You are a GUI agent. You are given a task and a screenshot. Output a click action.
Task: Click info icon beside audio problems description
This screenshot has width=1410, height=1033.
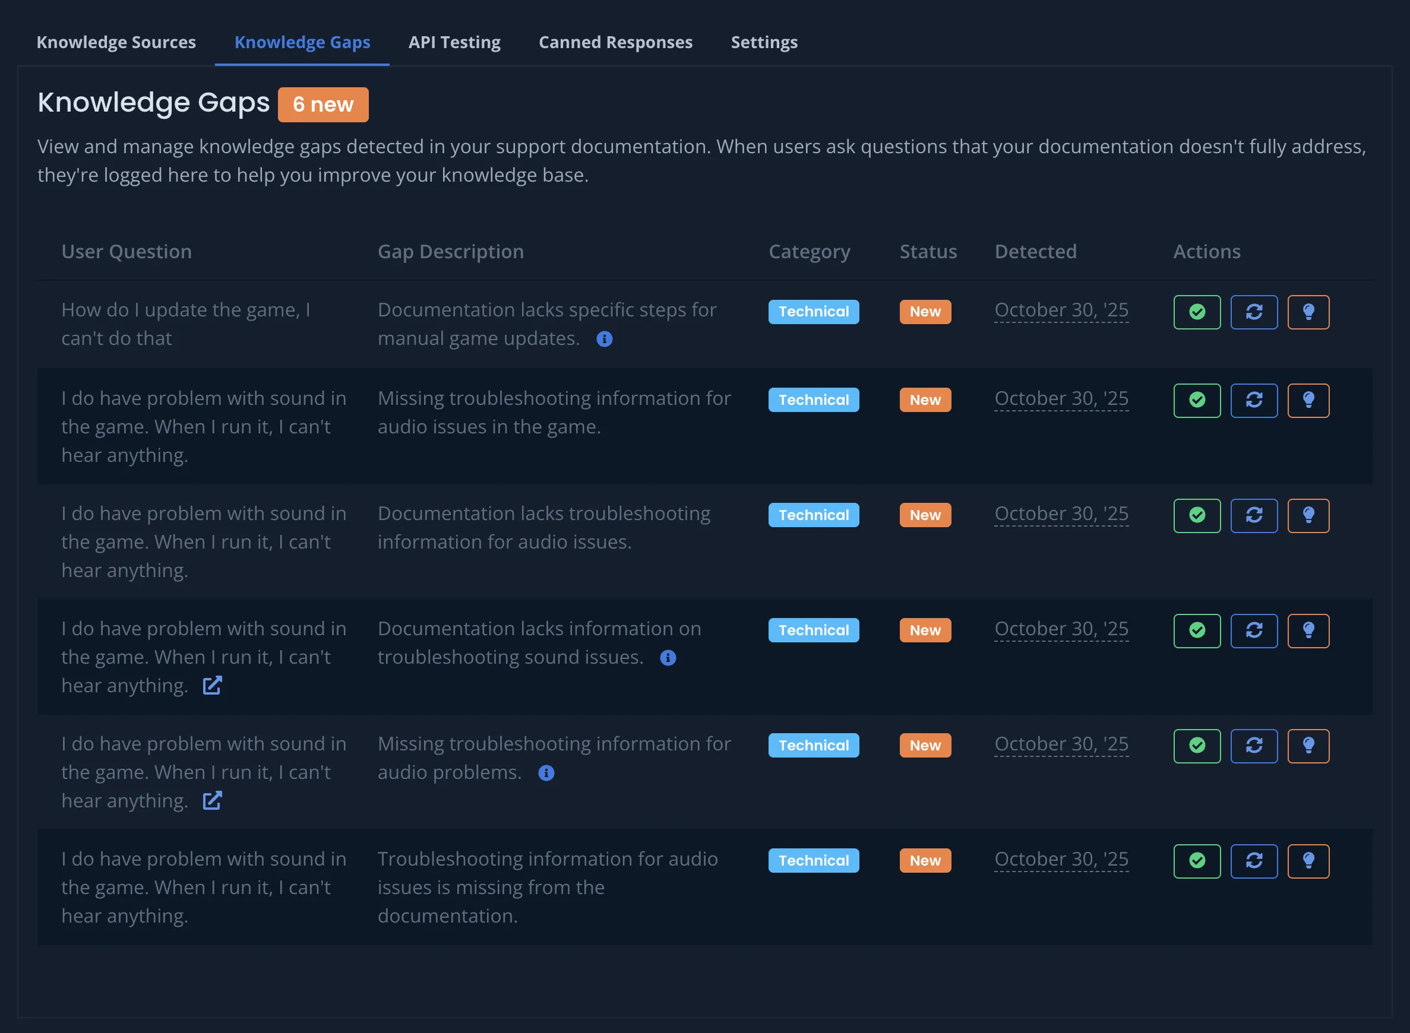[x=545, y=773]
